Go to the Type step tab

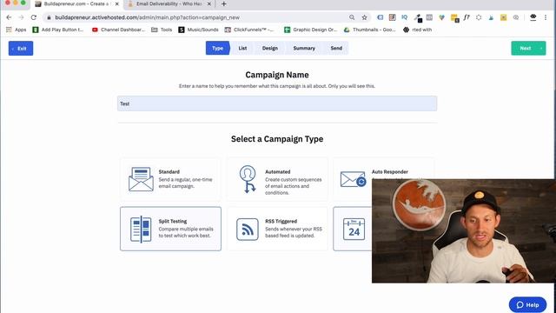tap(218, 49)
